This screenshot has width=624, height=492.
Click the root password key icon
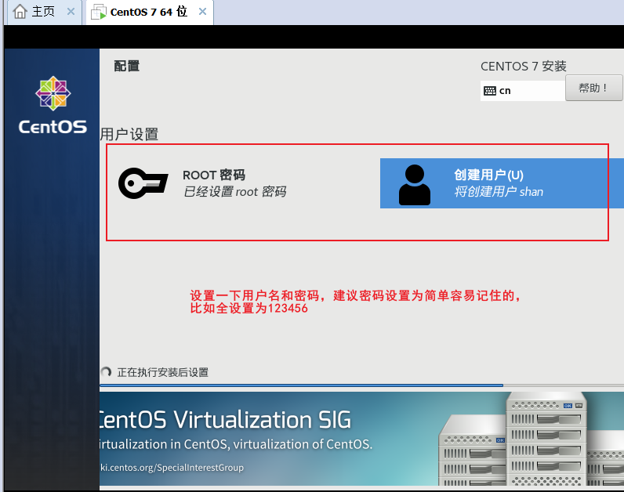click(x=143, y=183)
